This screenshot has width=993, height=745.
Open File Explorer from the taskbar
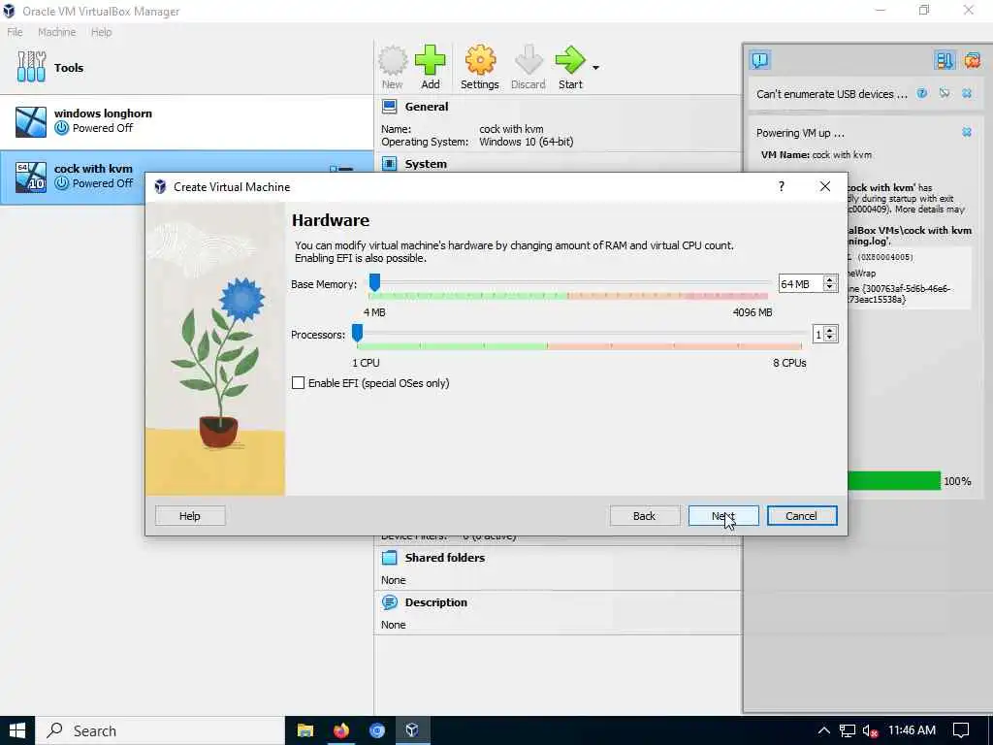click(305, 730)
